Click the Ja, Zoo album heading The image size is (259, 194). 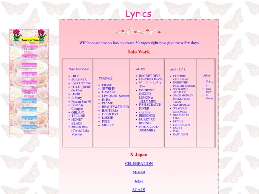[x=141, y=69]
